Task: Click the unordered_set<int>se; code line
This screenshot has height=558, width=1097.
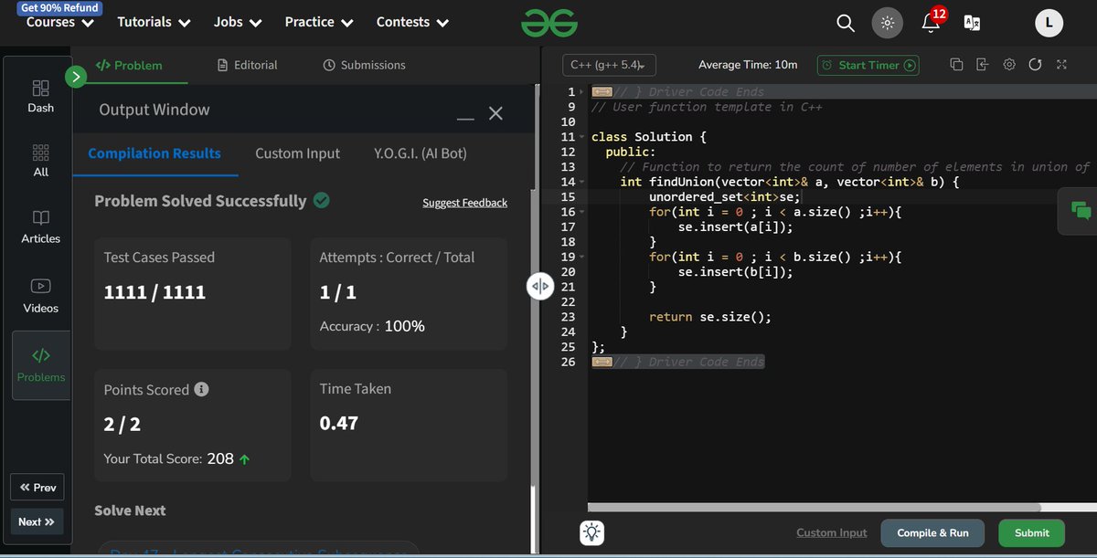Action: [725, 196]
